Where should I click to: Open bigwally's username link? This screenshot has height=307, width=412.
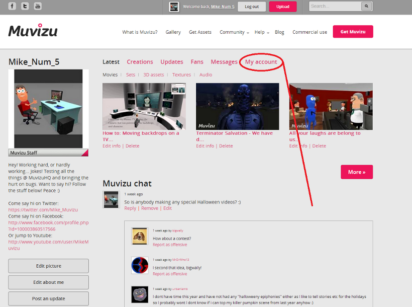click(178, 231)
